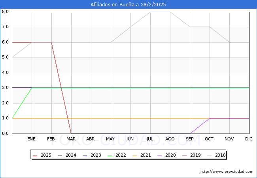Click the JUN month axis label

coord(130,139)
